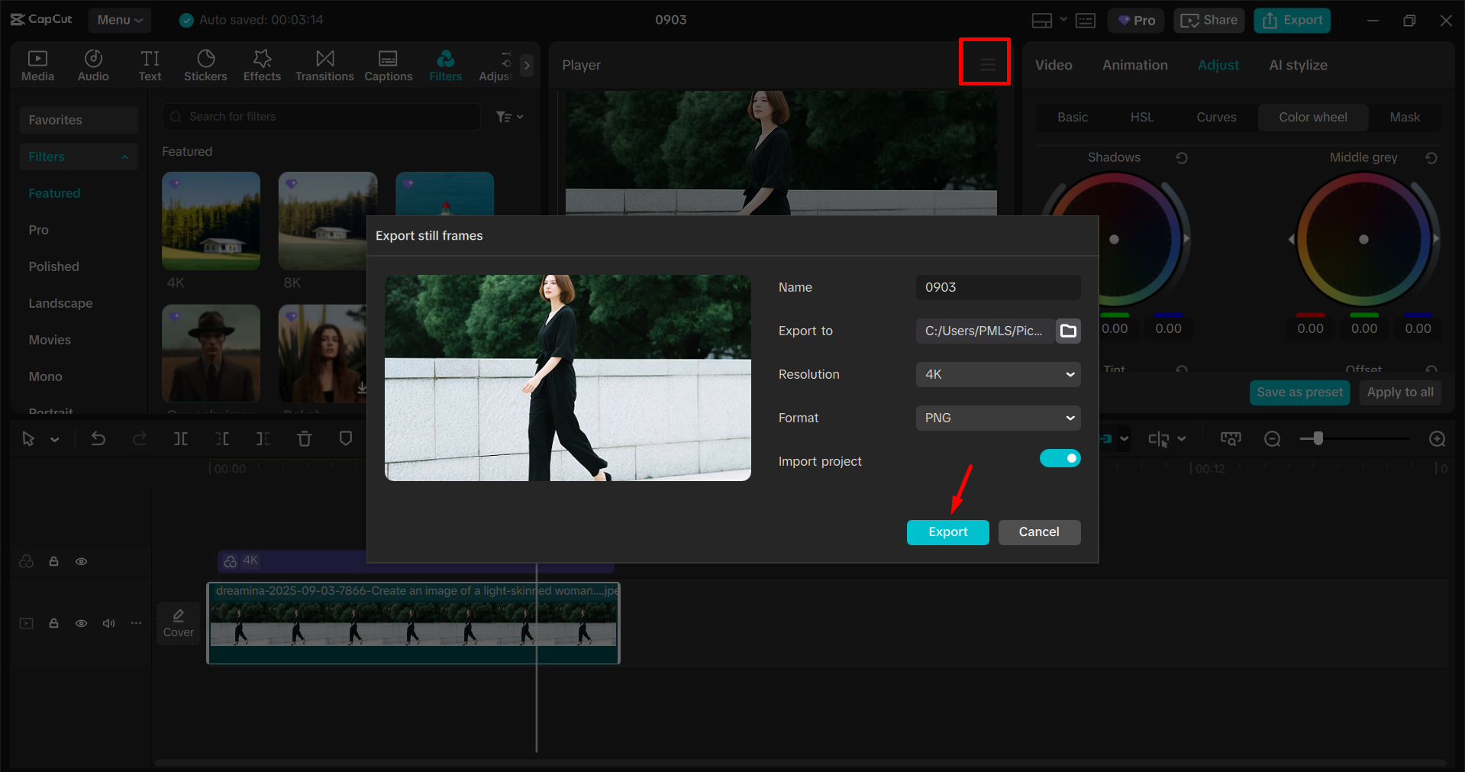Click the split clip icon in the timeline toolbar
The height and width of the screenshot is (772, 1465).
(x=180, y=438)
